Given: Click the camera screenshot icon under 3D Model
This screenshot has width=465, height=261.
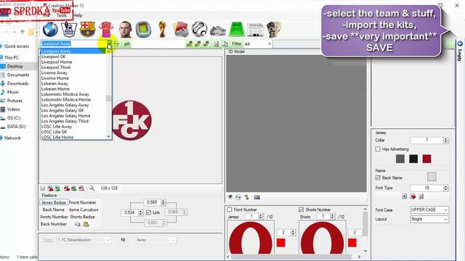Looking at the screenshot, I should tap(256, 197).
